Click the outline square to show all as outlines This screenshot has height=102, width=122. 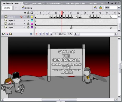click(32, 13)
